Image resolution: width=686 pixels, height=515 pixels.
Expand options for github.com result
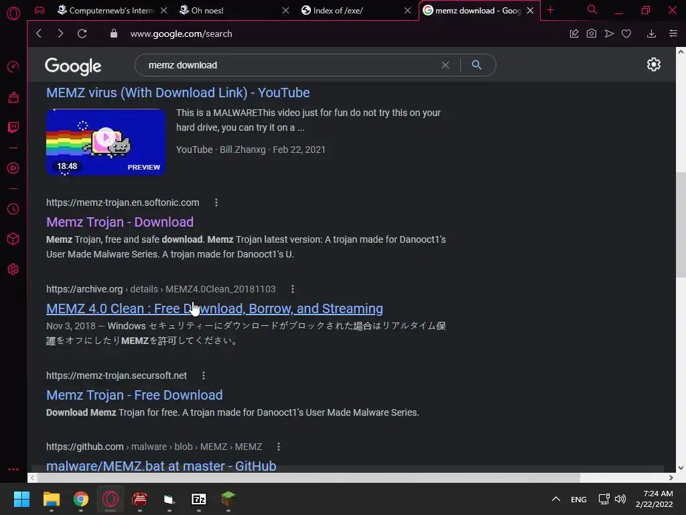point(279,447)
